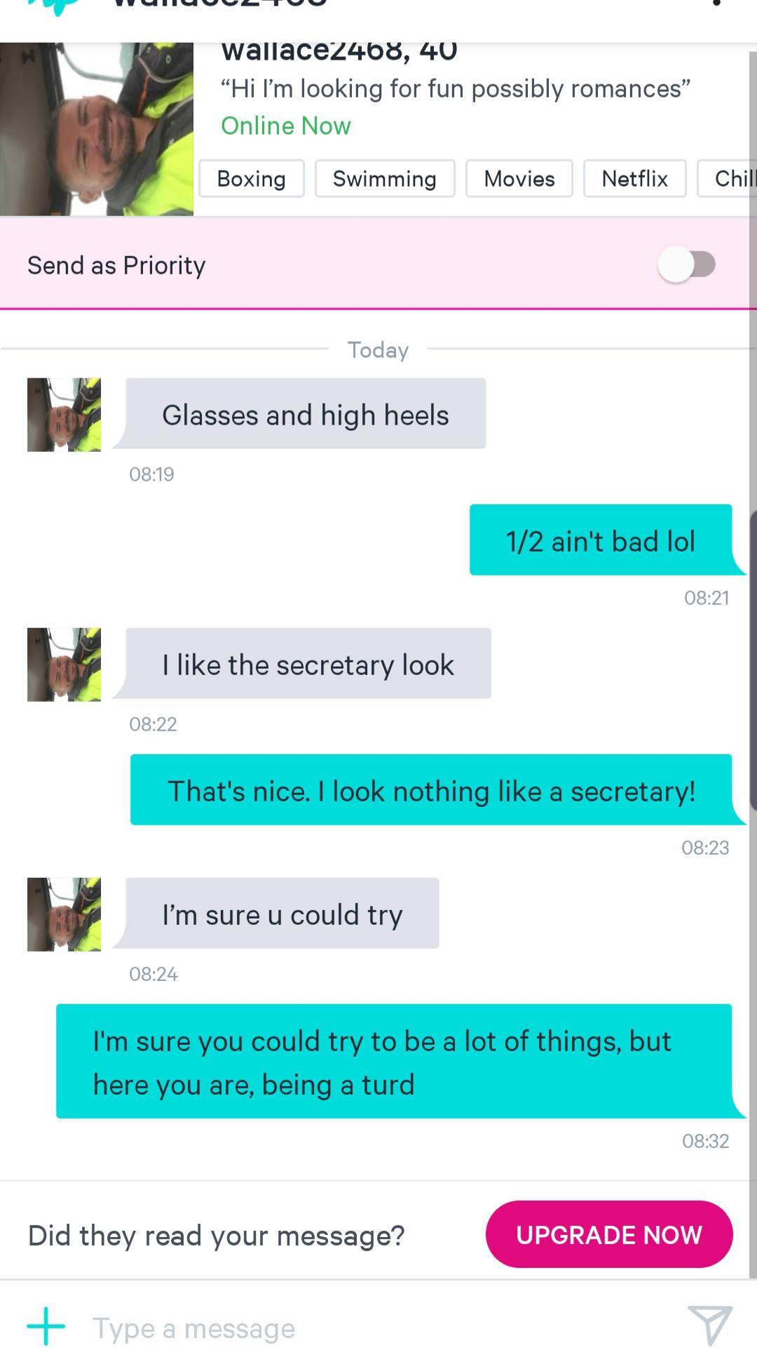The image size is (757, 1348).
Task: Select the Swimming interest tag
Action: tap(385, 178)
